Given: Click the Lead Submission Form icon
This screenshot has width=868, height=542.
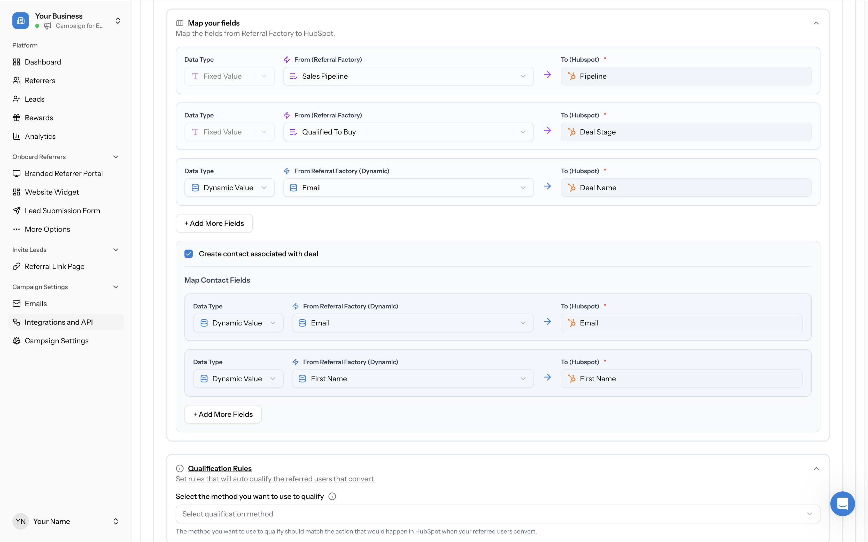Looking at the screenshot, I should 17,210.
